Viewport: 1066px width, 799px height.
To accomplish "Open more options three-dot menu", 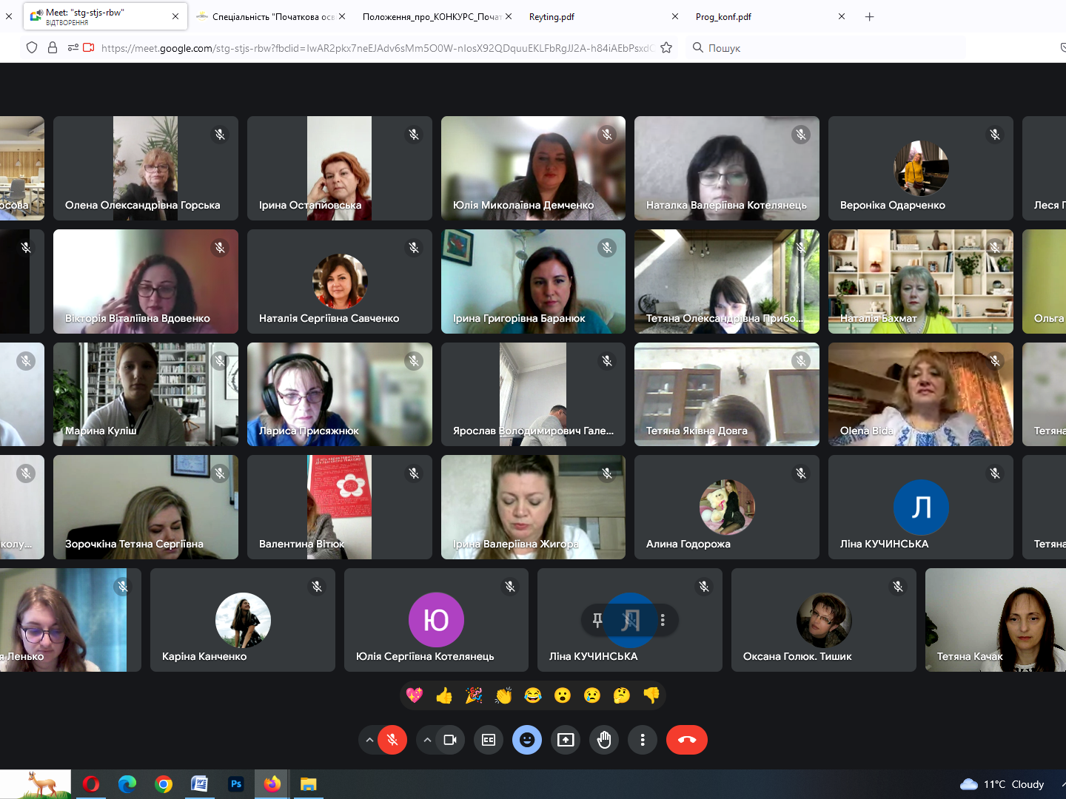I will tap(643, 740).
